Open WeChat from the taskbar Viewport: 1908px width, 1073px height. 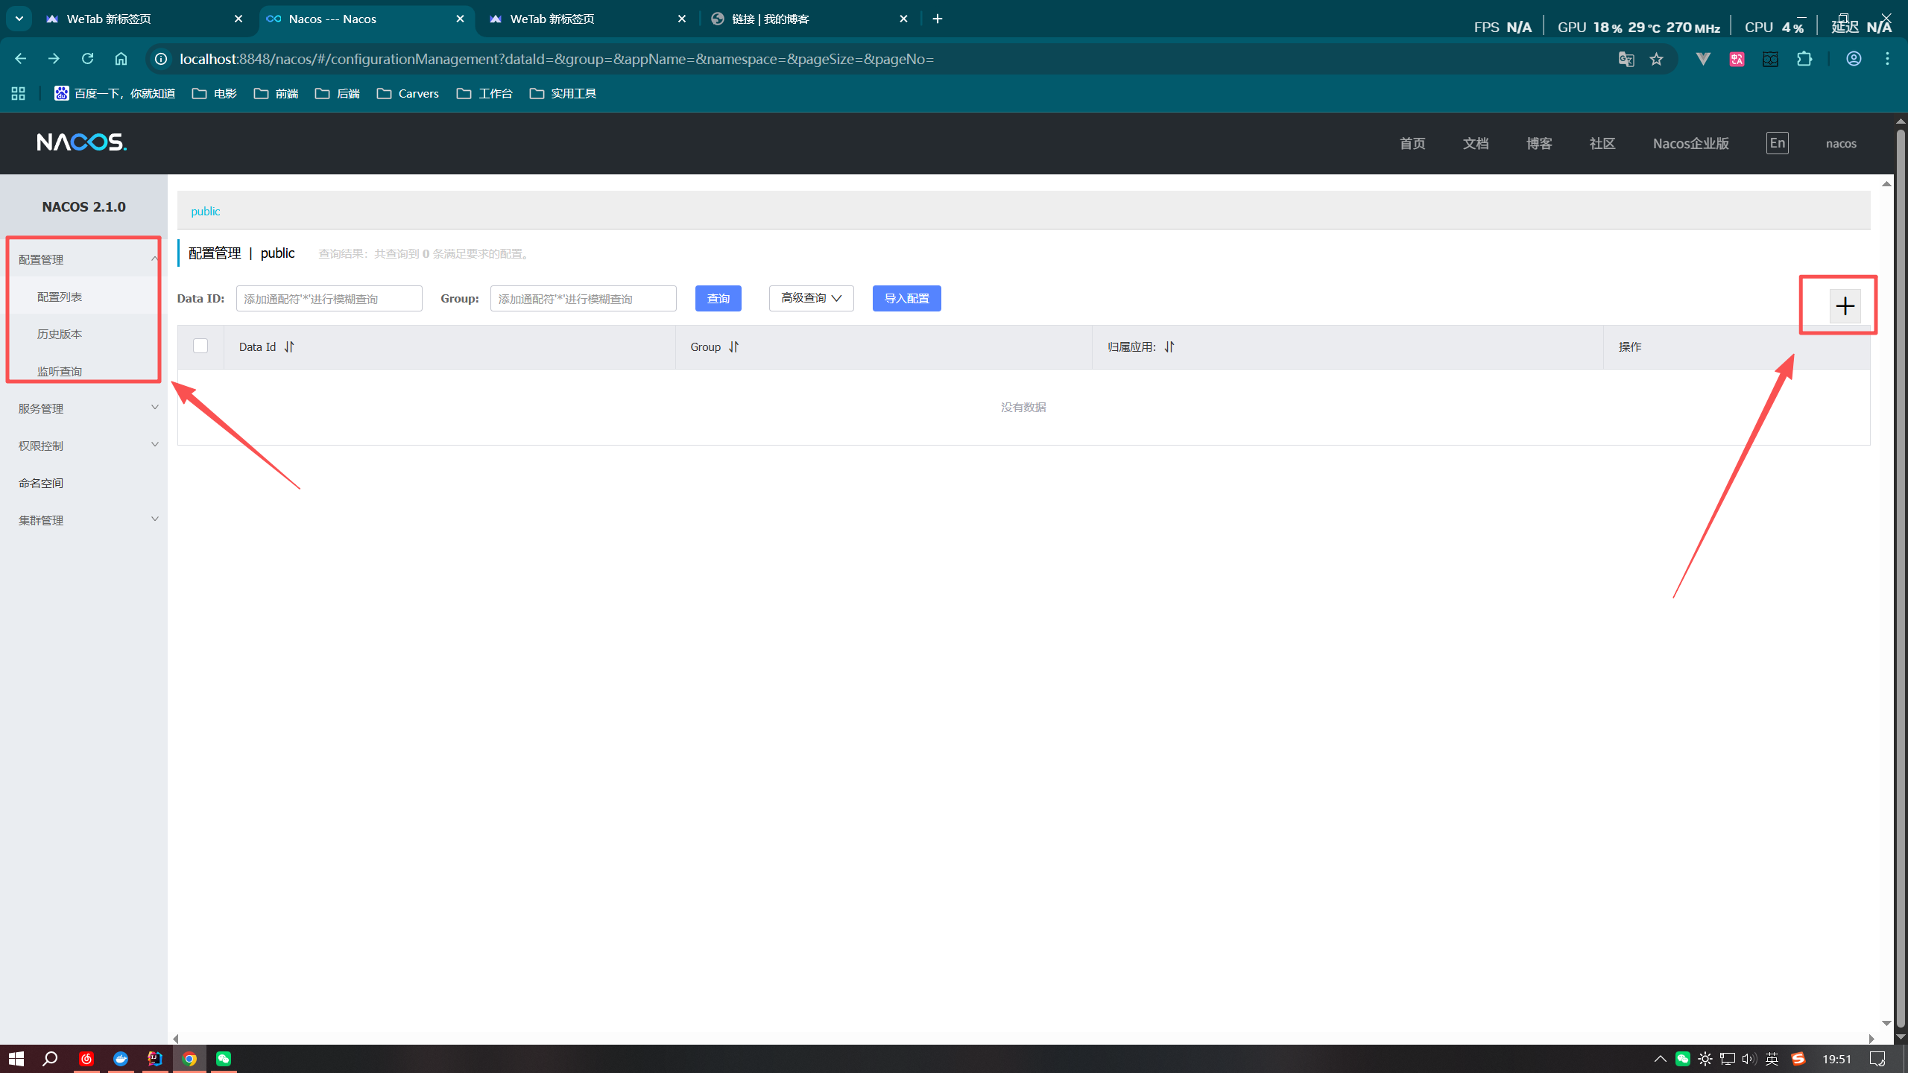(x=224, y=1058)
